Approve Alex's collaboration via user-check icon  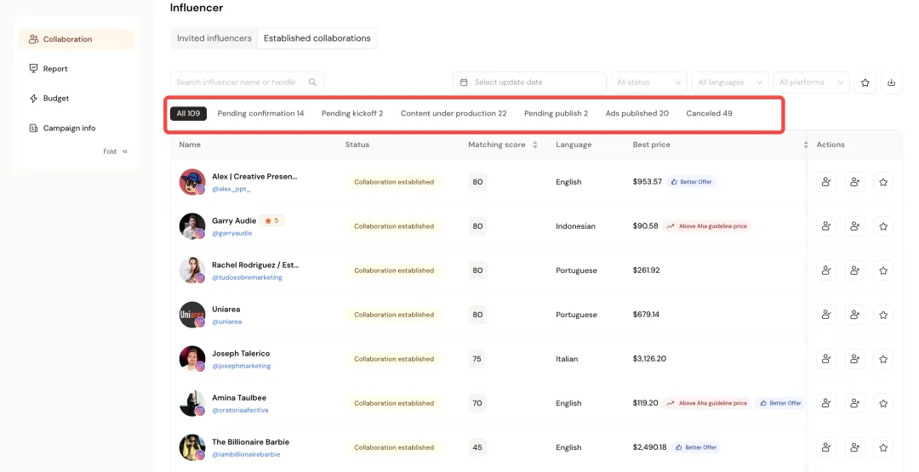(825, 182)
